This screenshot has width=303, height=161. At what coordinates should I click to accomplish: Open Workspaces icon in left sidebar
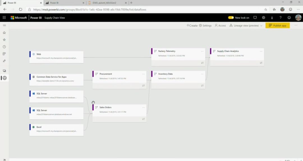4,71
